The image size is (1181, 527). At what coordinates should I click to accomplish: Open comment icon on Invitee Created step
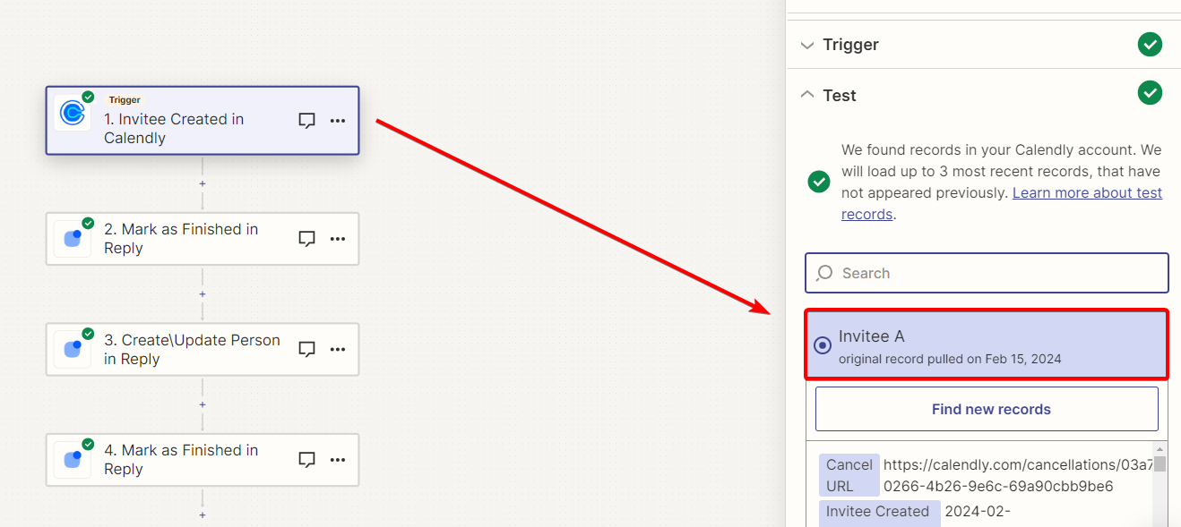click(x=307, y=120)
